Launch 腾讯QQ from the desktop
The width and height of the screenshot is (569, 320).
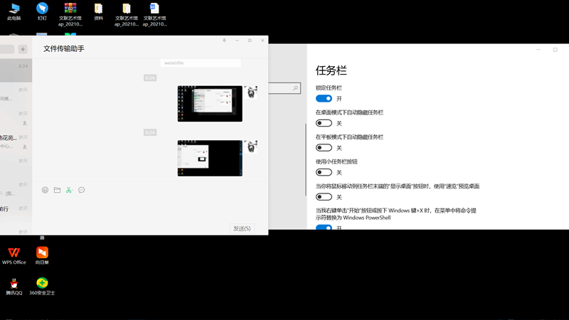(x=14, y=284)
